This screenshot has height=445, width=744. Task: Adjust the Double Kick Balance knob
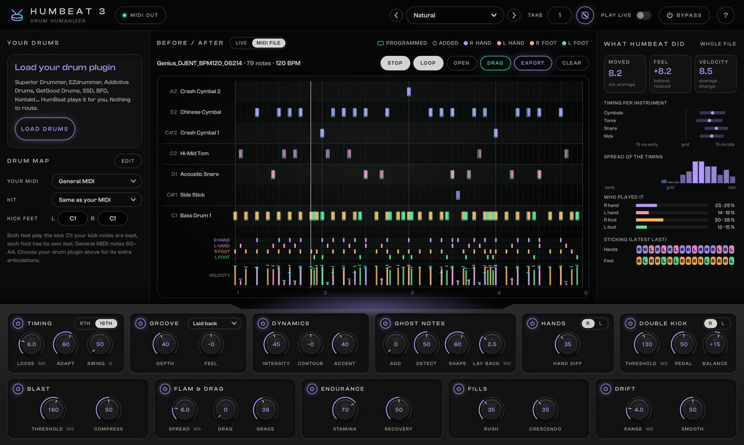(x=715, y=344)
